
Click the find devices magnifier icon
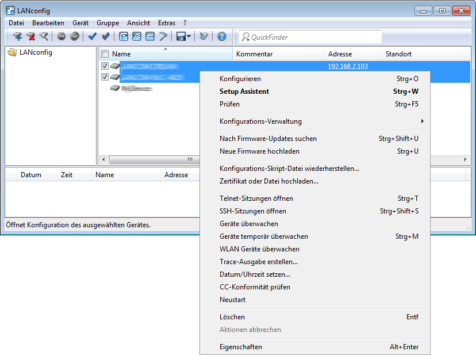[44, 37]
